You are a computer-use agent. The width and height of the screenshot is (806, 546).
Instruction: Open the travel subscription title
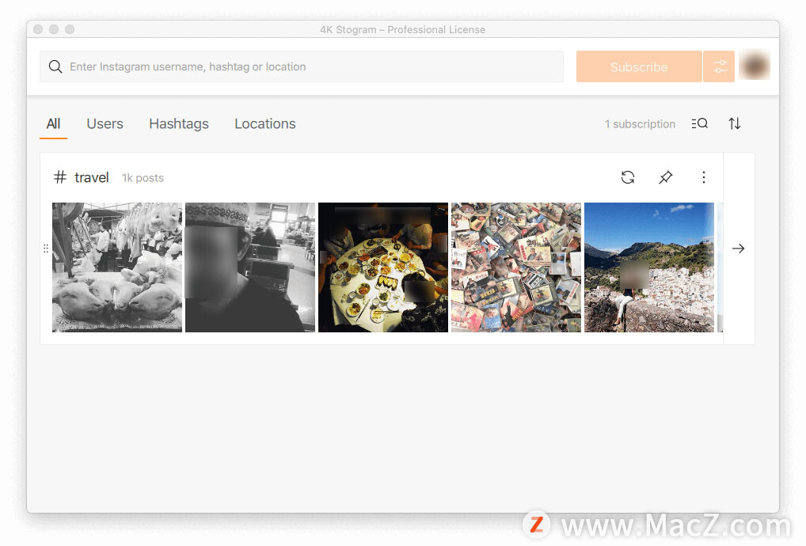[x=92, y=178]
